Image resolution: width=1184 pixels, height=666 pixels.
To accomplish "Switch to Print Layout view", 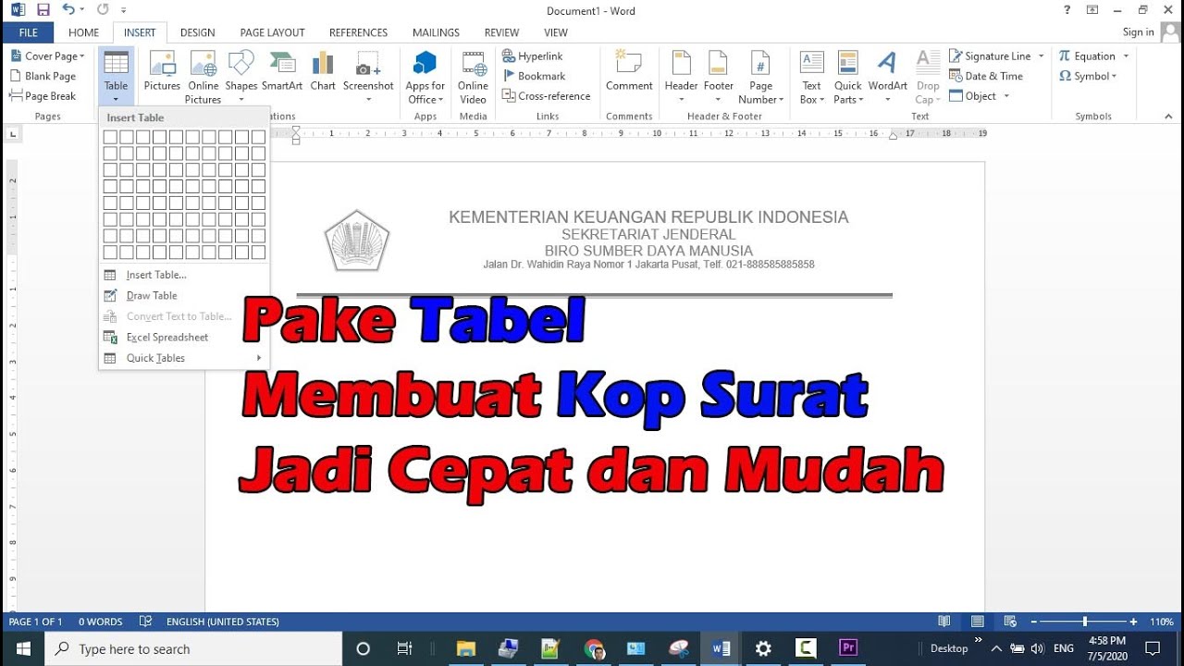I will pos(977,622).
